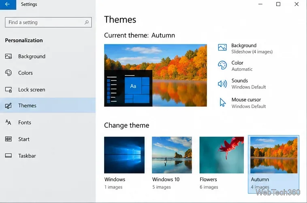Click the 'Change theme' heading
The height and width of the screenshot is (203, 307).
(127, 125)
